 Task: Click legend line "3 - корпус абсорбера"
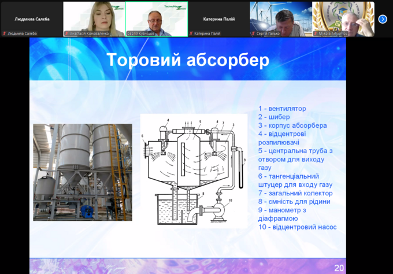(292, 125)
